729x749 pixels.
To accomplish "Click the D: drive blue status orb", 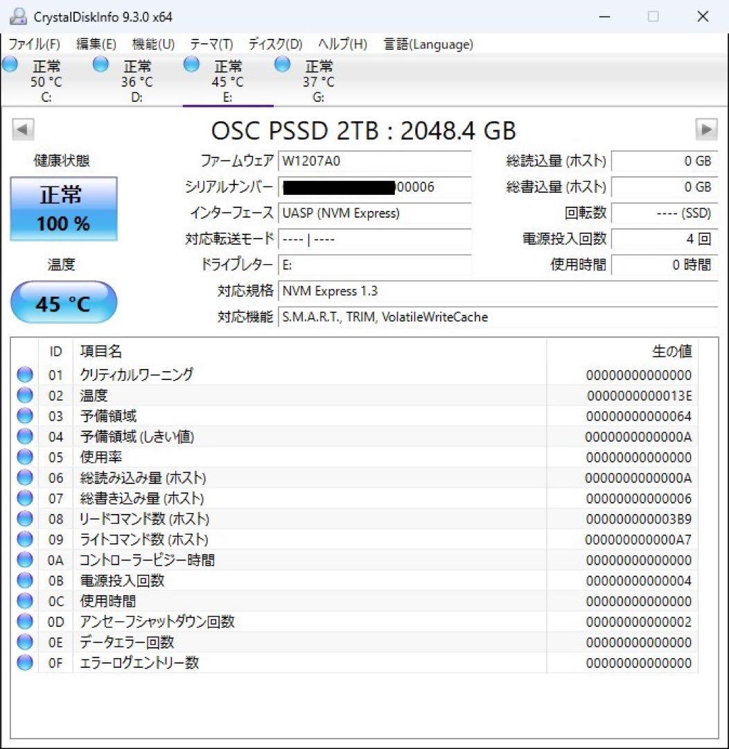I will tap(100, 64).
